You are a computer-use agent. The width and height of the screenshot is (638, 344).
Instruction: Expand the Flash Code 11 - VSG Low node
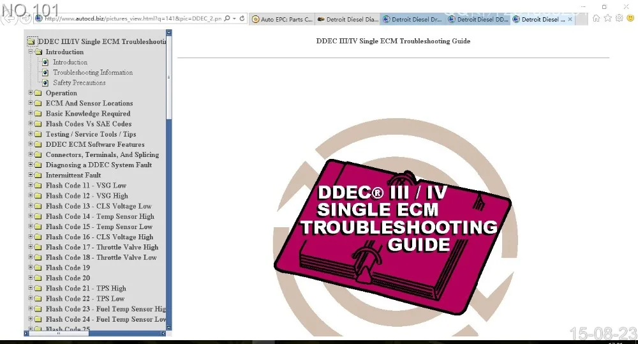(x=31, y=185)
